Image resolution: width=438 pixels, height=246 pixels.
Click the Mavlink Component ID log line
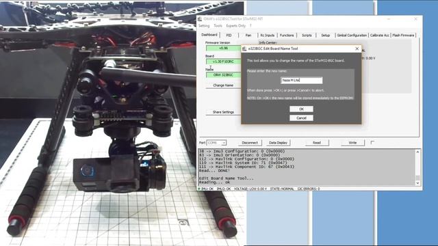(246, 167)
